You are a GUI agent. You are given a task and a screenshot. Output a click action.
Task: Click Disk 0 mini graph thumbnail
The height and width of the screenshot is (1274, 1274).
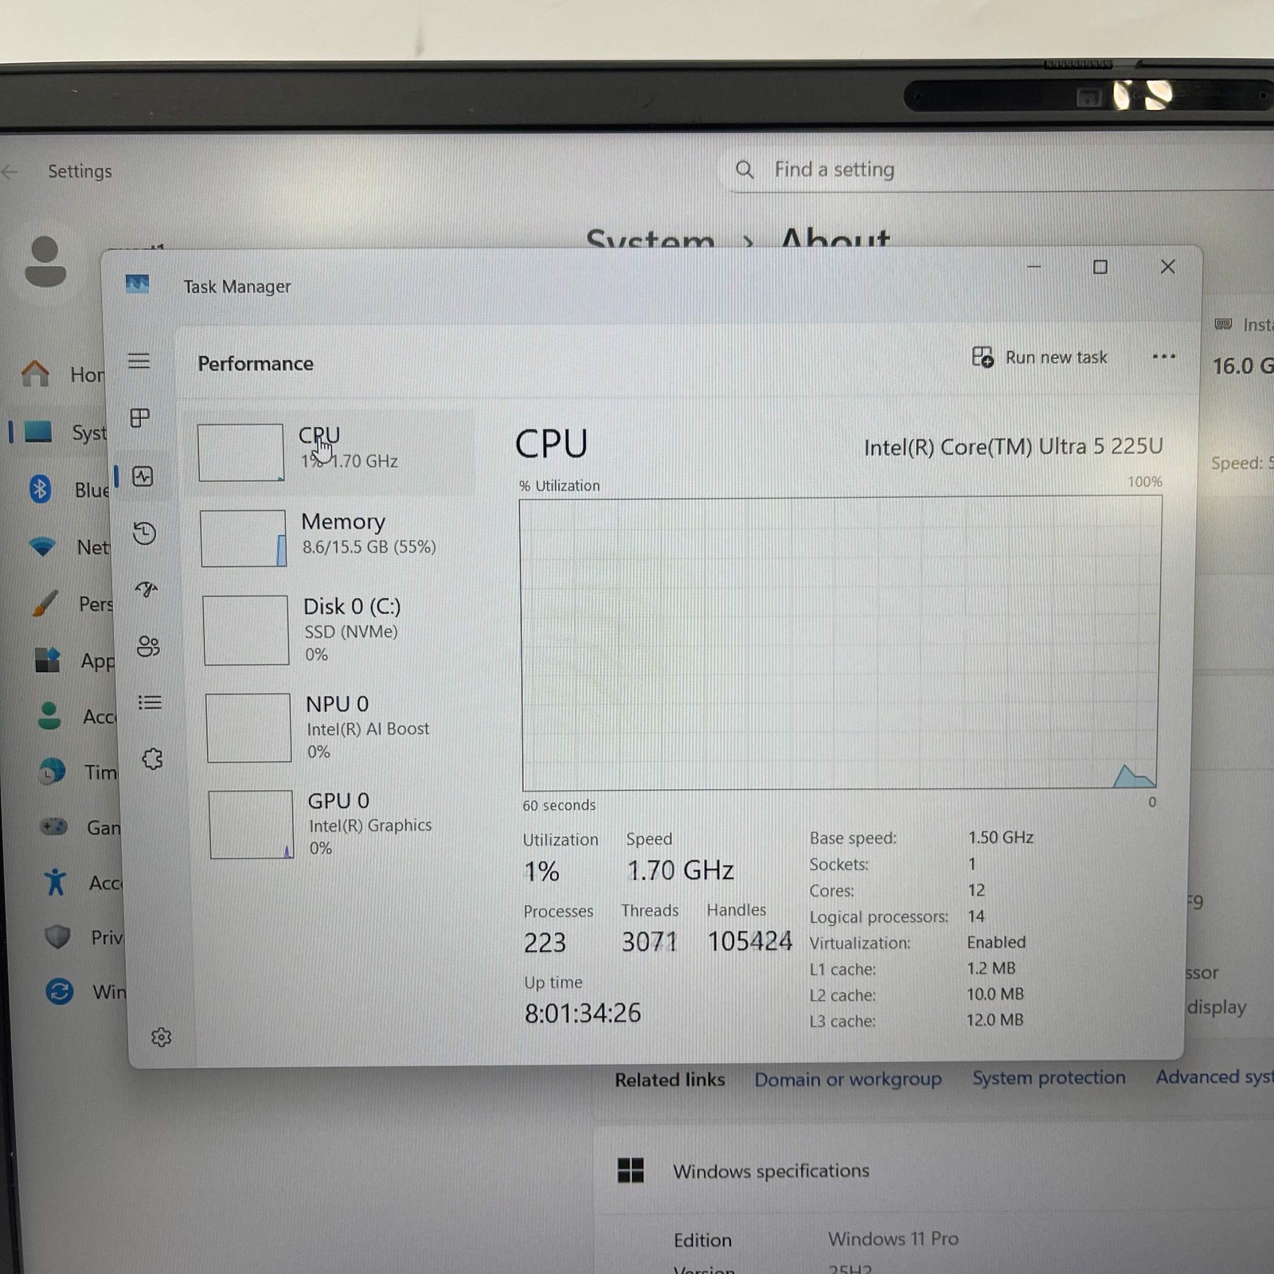click(245, 630)
